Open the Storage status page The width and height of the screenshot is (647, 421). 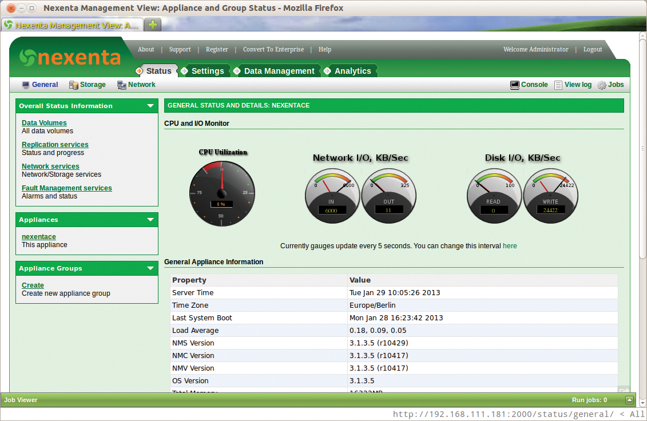92,84
